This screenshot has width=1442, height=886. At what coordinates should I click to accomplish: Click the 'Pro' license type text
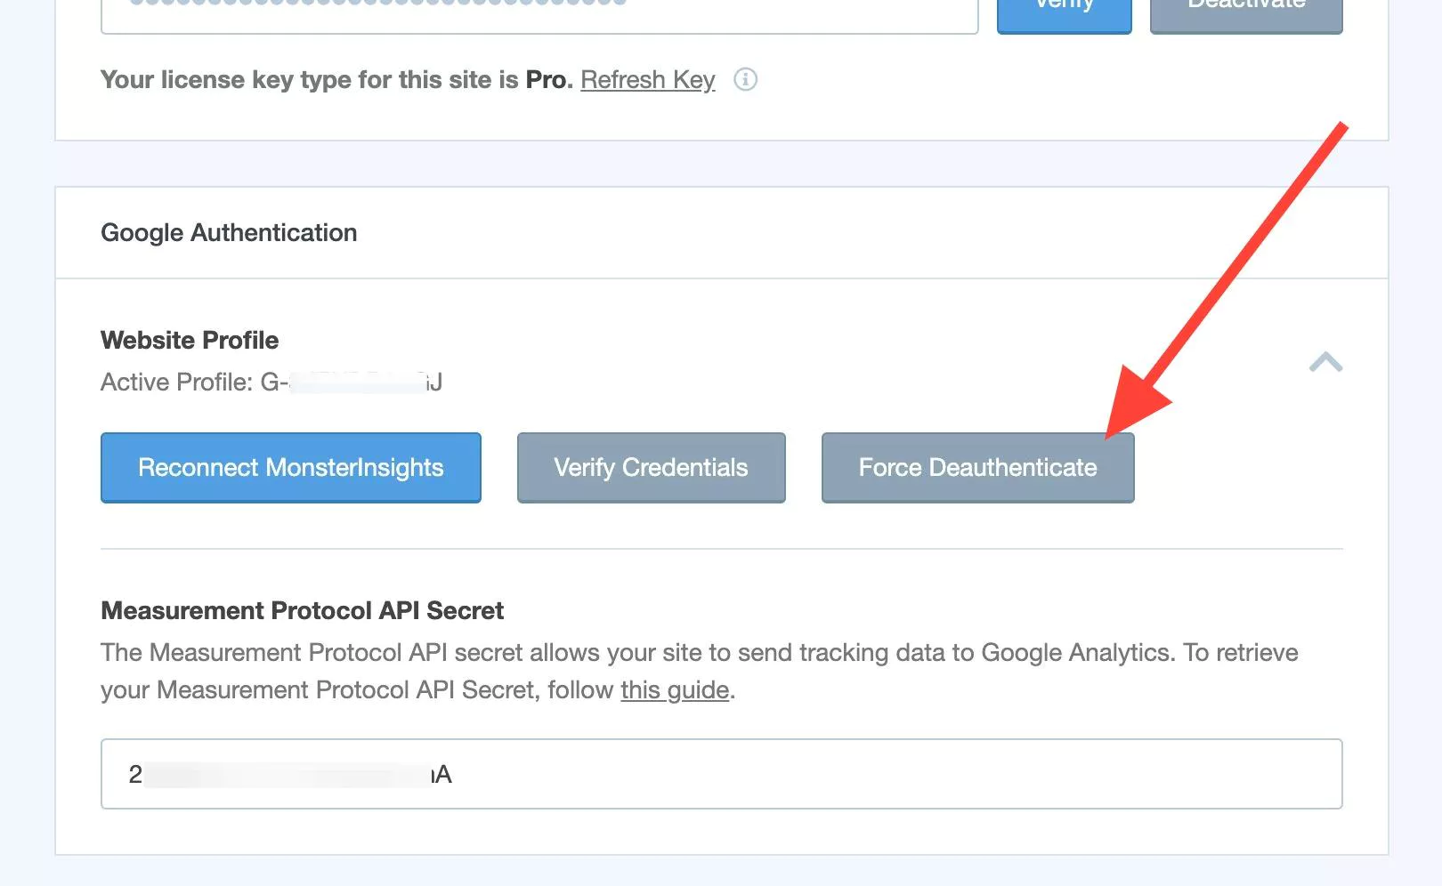click(549, 79)
